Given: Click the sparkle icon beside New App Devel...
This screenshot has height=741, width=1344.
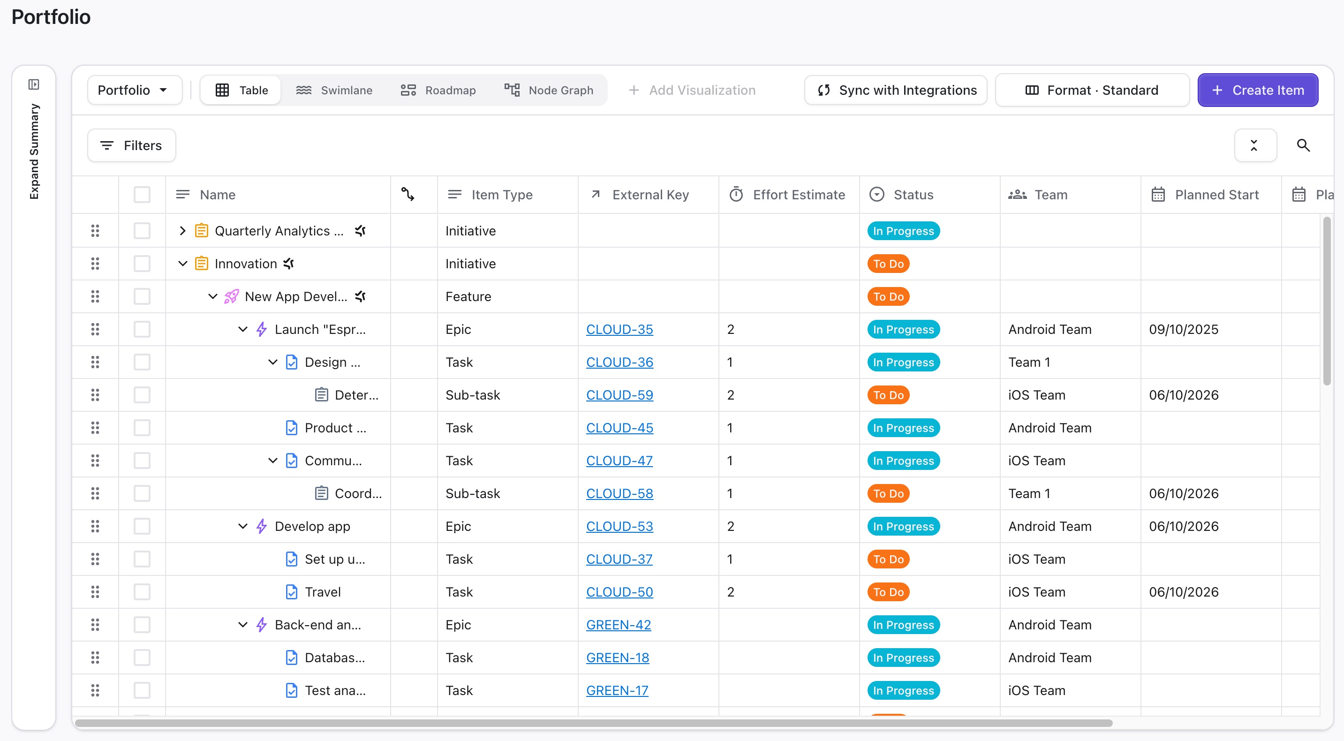Looking at the screenshot, I should point(361,296).
